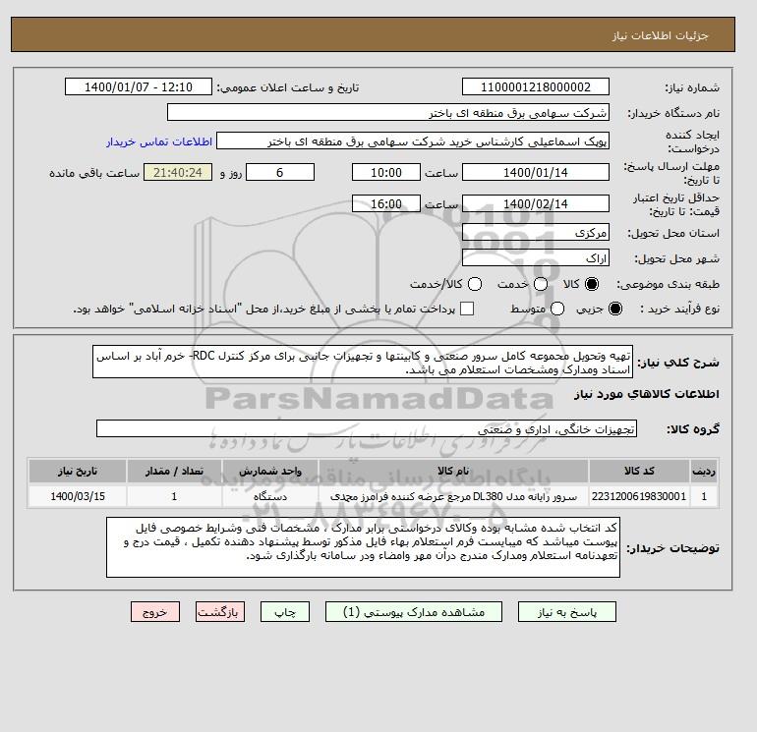The width and height of the screenshot is (757, 732).
Task: Click product name cell DL380 server
Action: [x=453, y=496]
